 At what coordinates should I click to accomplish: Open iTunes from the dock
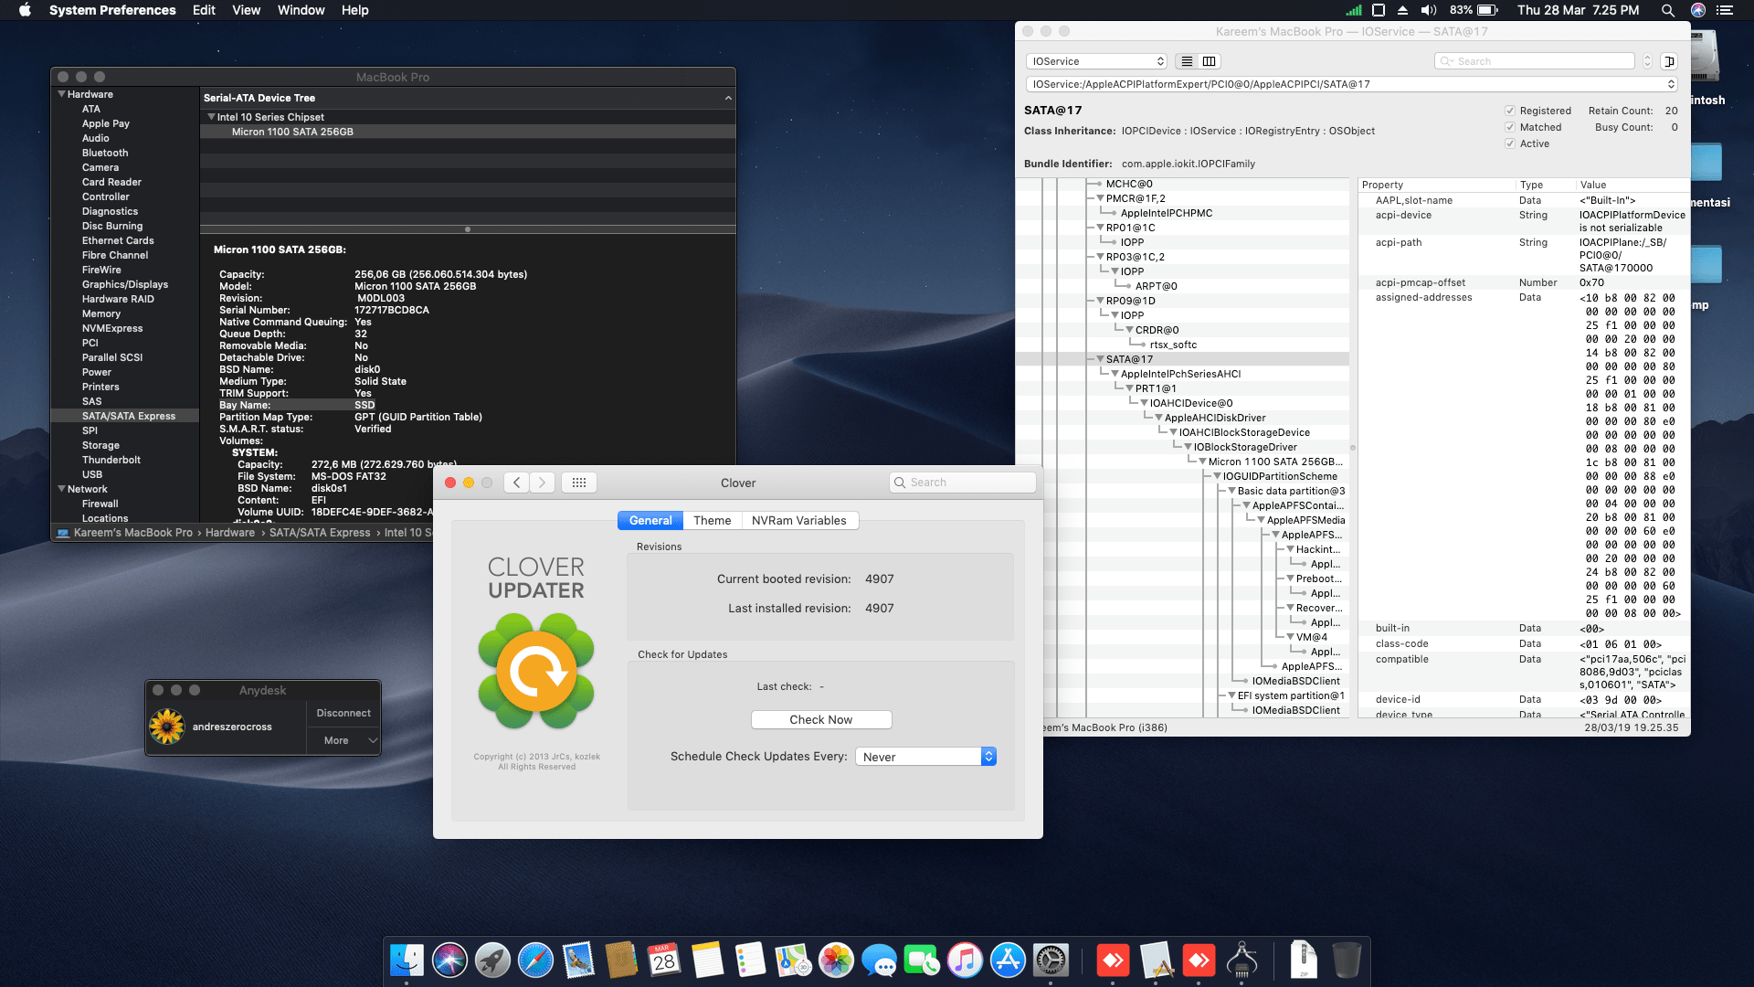[965, 960]
